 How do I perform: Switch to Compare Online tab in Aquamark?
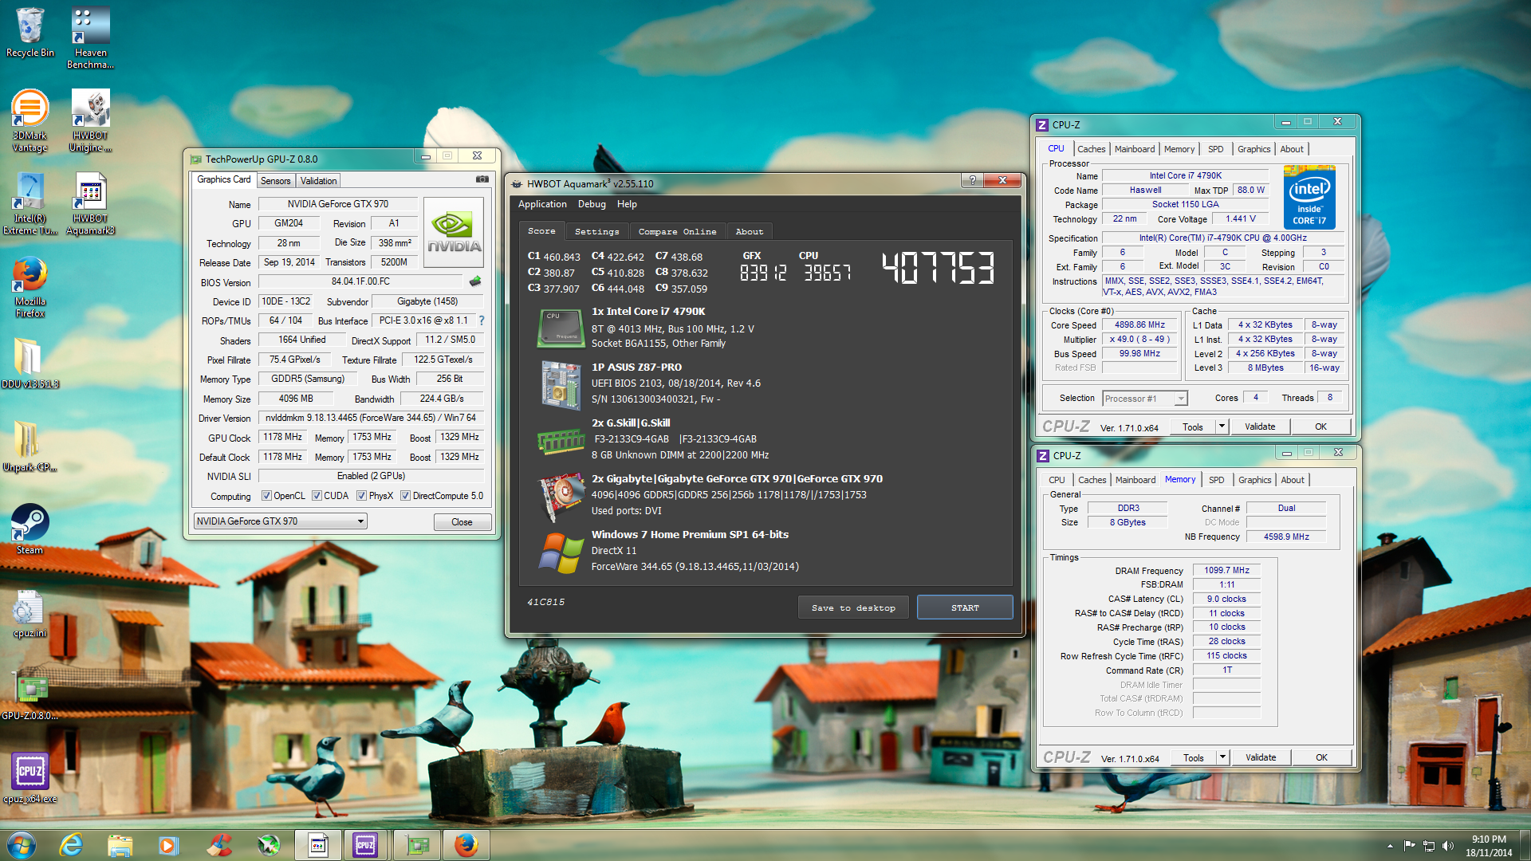(x=677, y=231)
